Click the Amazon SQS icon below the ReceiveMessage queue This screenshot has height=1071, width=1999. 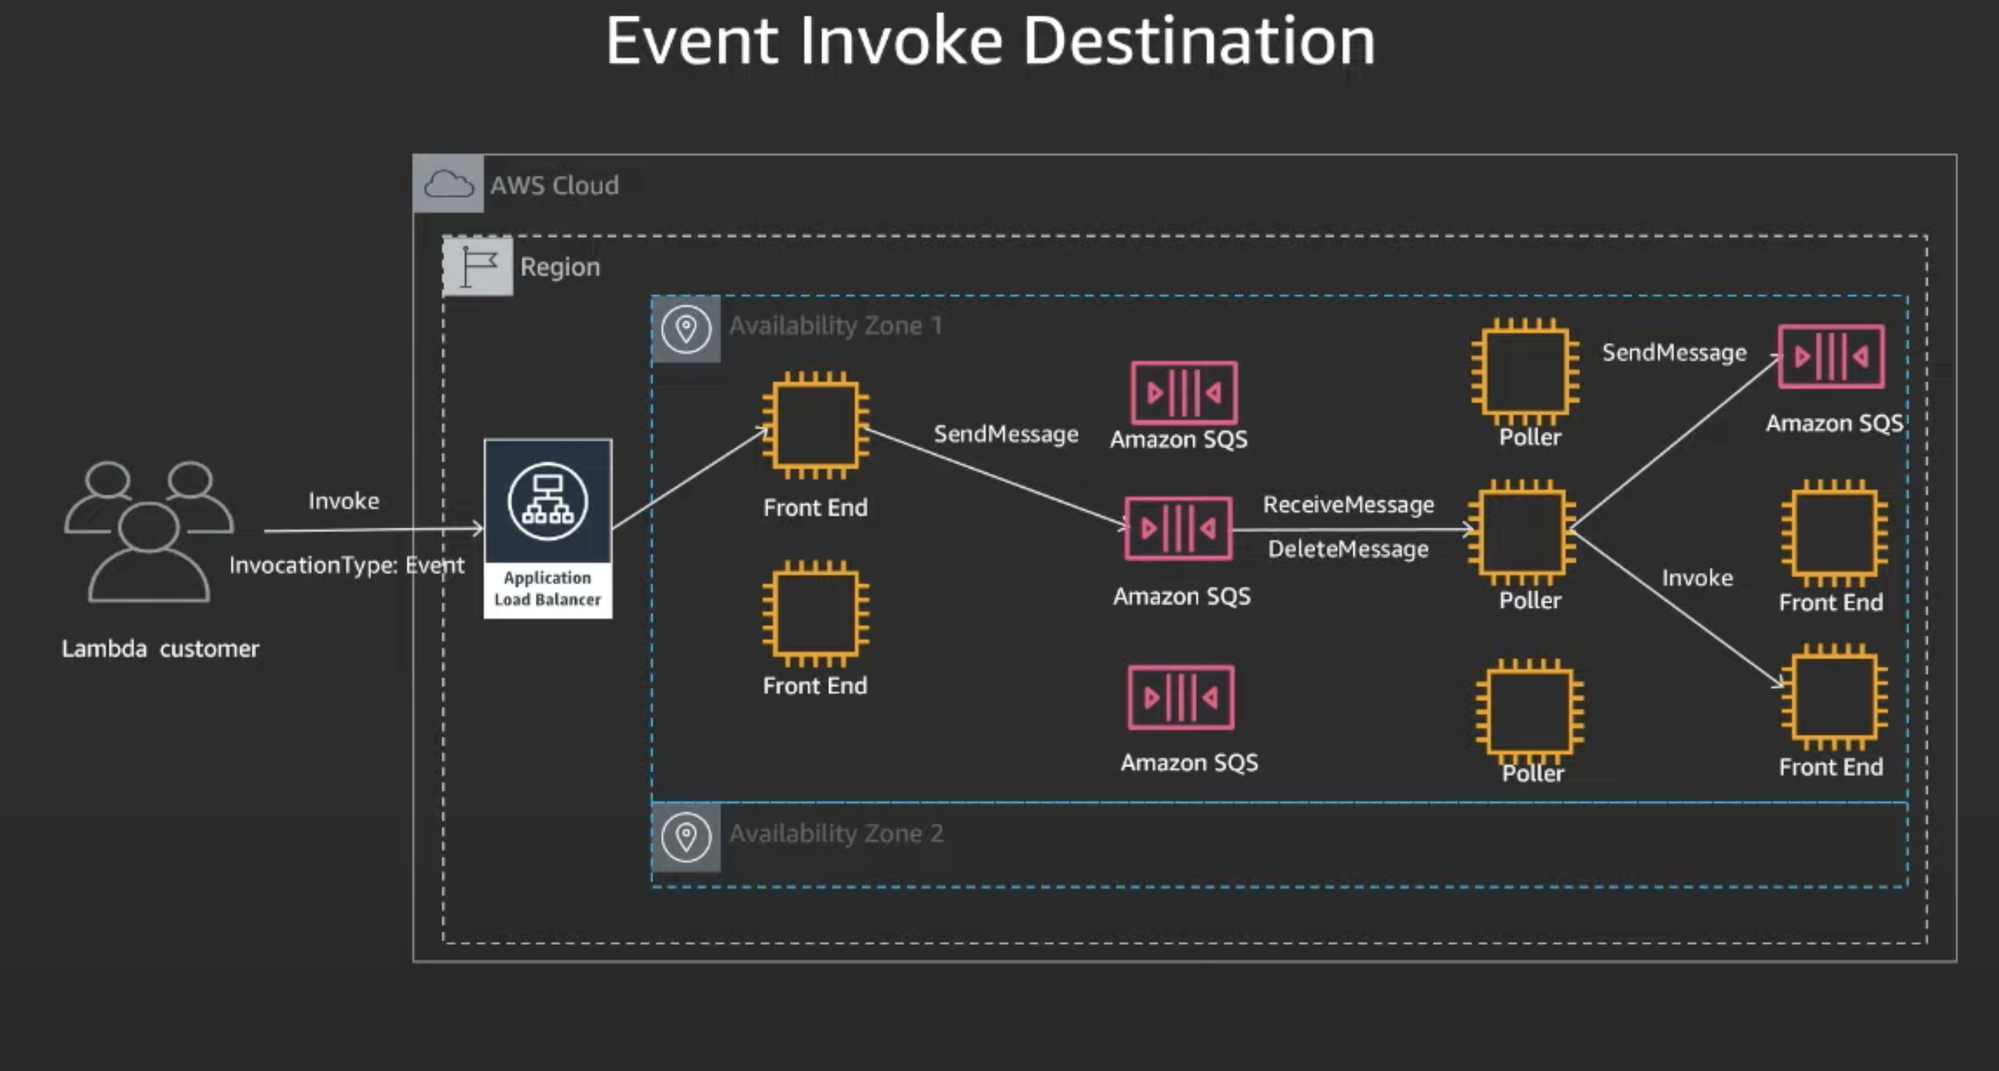pos(1180,696)
